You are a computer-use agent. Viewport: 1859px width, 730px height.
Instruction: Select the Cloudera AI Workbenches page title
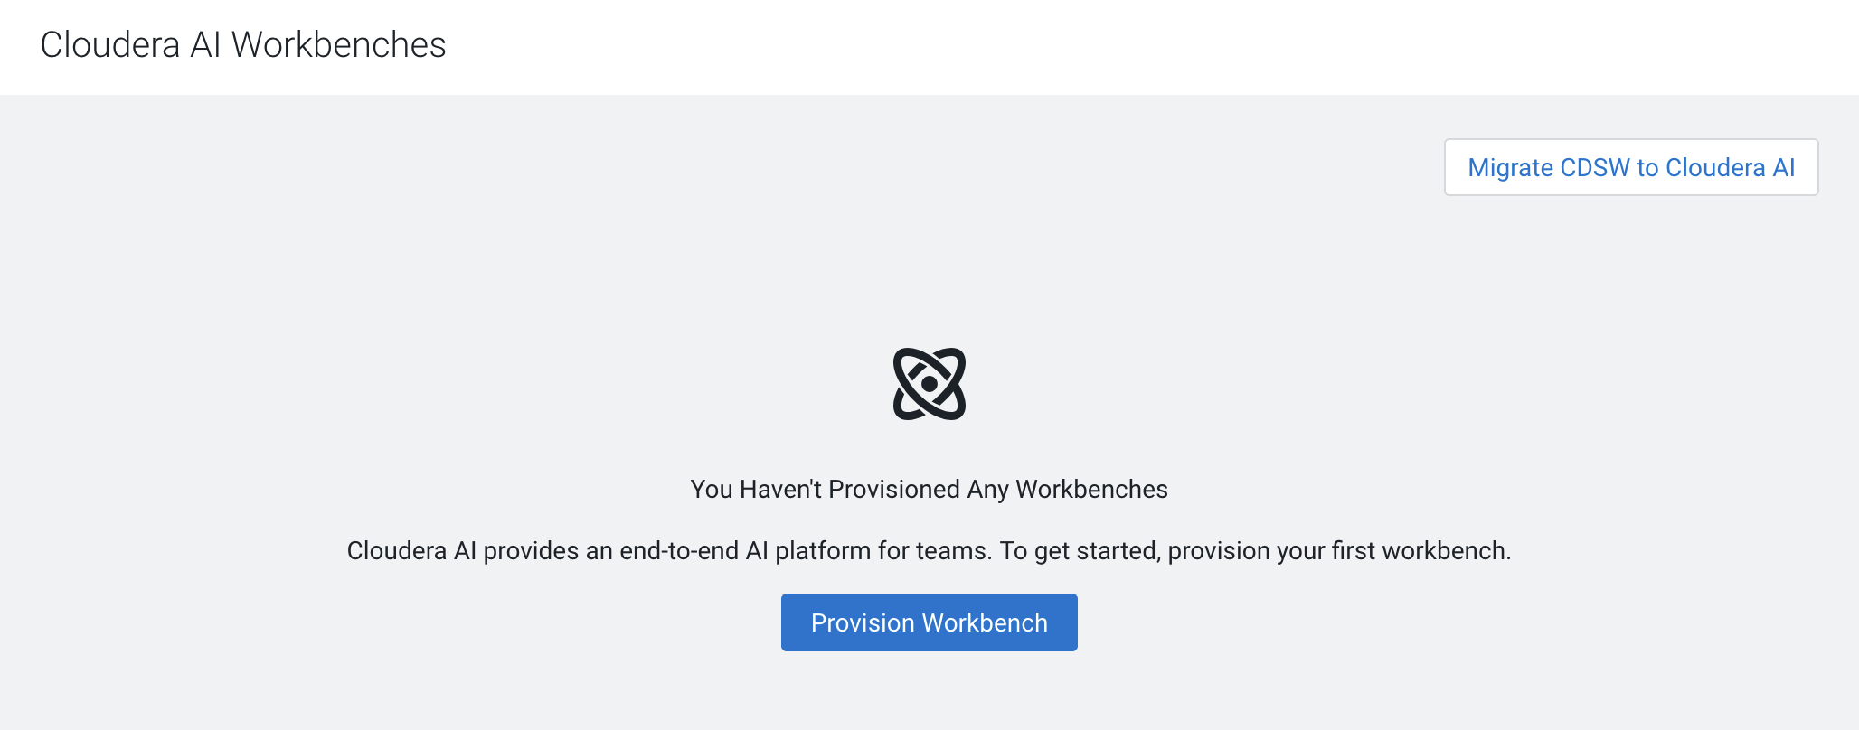click(x=243, y=45)
